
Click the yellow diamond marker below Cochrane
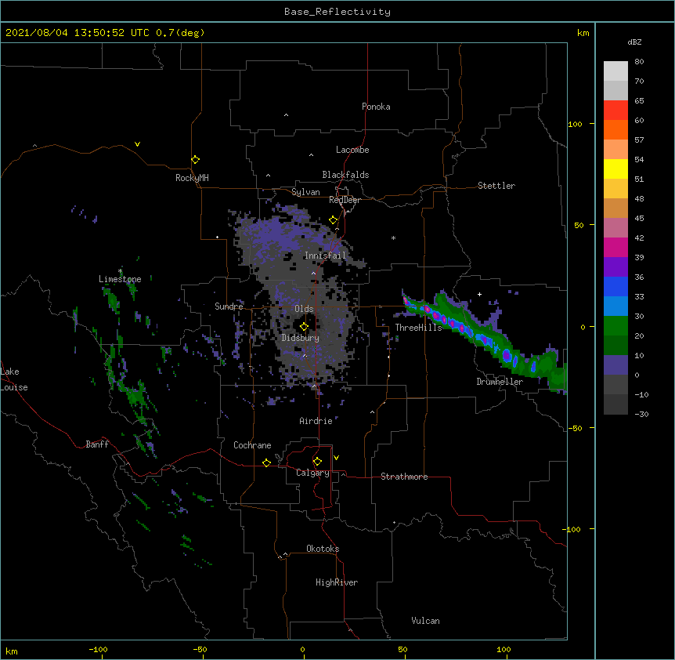pyautogui.click(x=266, y=462)
